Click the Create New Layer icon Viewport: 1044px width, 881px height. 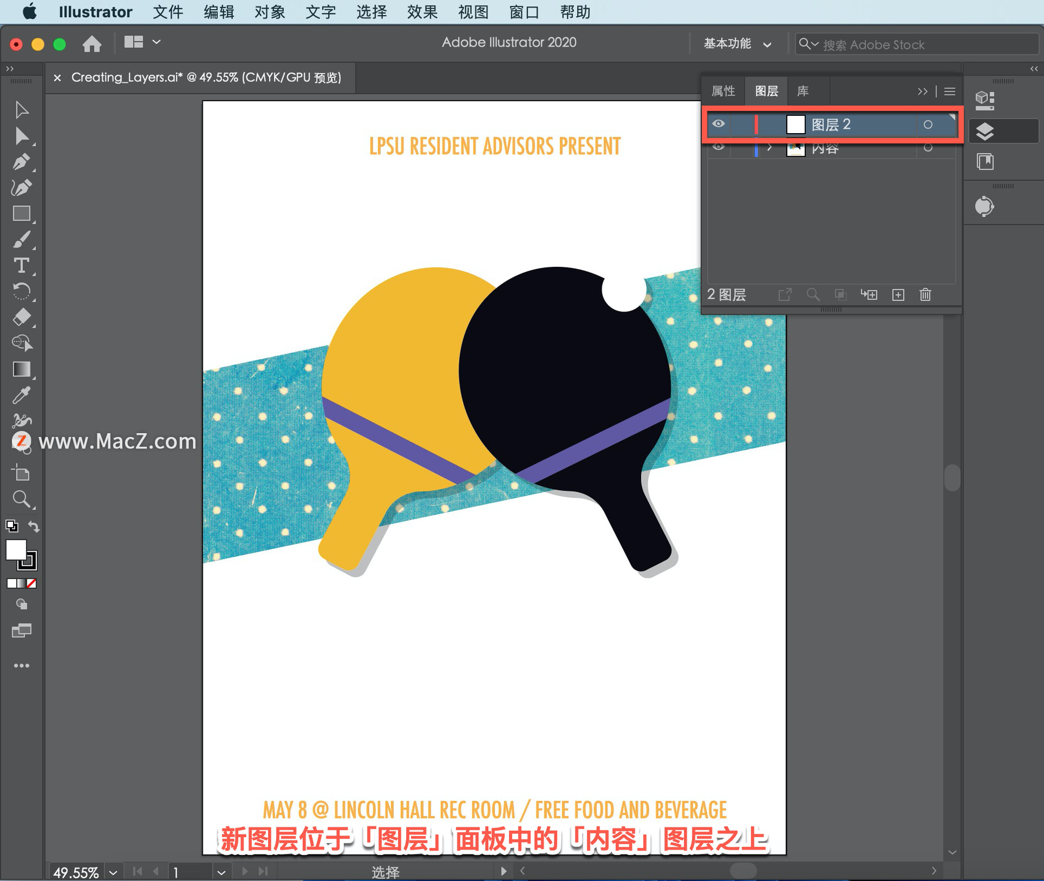pos(898,295)
